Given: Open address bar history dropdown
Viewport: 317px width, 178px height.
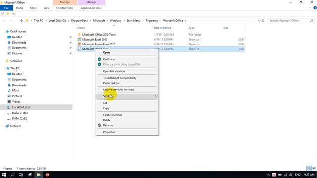Looking at the screenshot, I should click(259, 21).
